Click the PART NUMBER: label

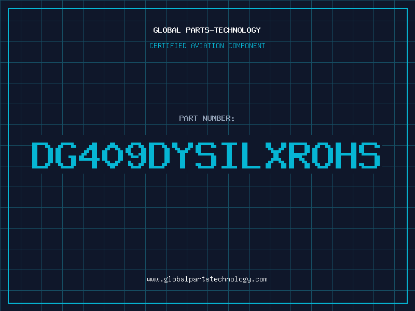(206, 118)
